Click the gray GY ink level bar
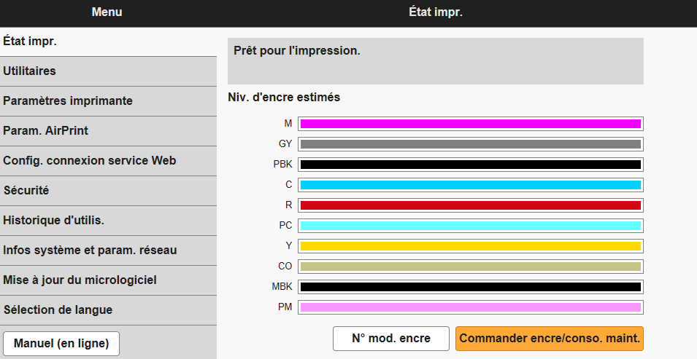 click(x=470, y=144)
